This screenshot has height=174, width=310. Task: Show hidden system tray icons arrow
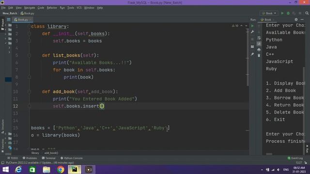click(262, 170)
